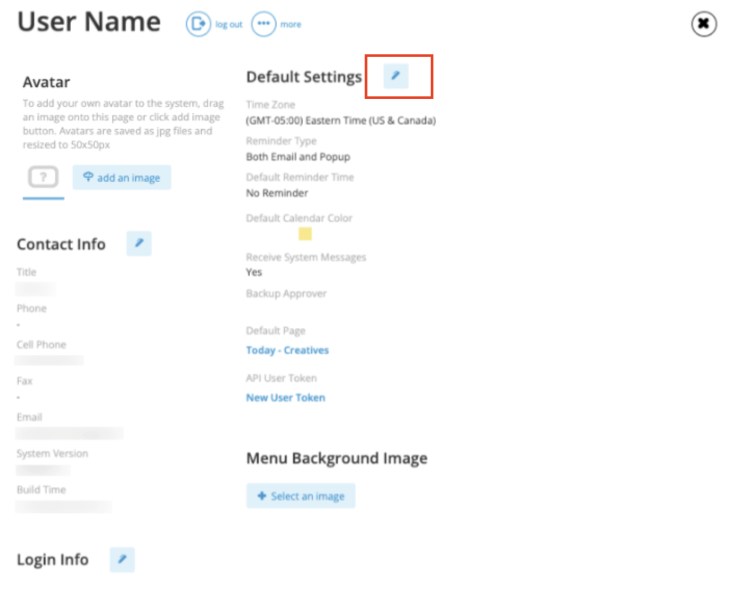
Task: Edit Default Settings with pencil icon
Action: click(x=396, y=76)
